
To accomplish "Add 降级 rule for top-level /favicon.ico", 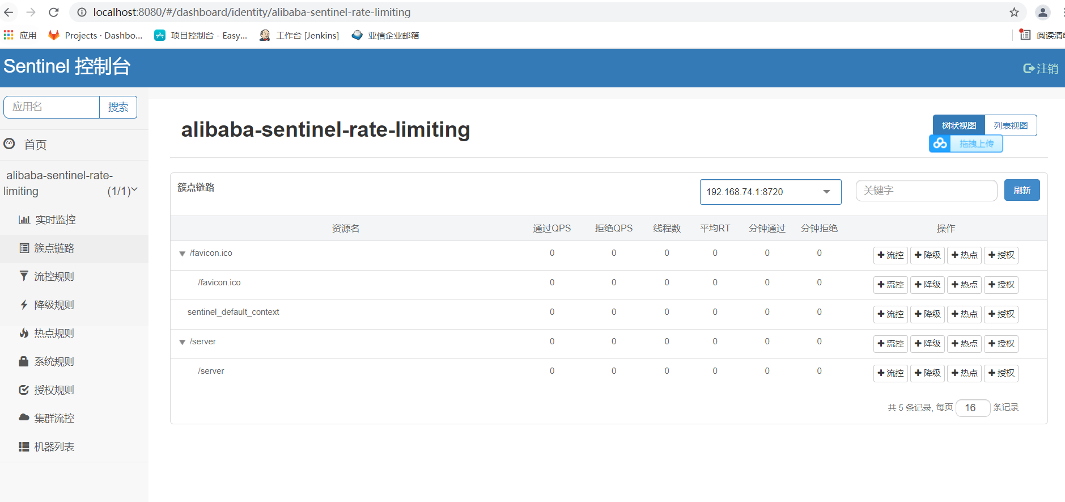I will click(x=927, y=255).
